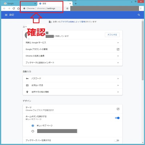This screenshot has width=145, height=145.
Task: Select 新しいタブ ページ radio button
Action: click(x=33, y=126)
